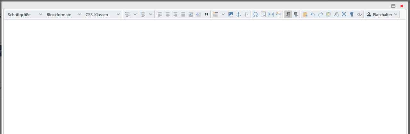Viewport: 410px width, 134px height.
Task: Align text left
Action: 160,14
